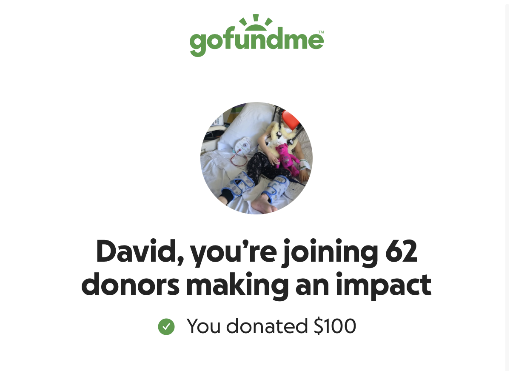Click the "You donated $100" confirmation text
This screenshot has height=371, width=513.
point(271,326)
